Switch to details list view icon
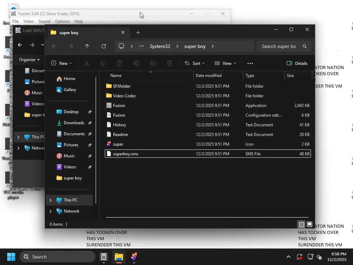Screen dimensions: 353x265 [301, 224]
